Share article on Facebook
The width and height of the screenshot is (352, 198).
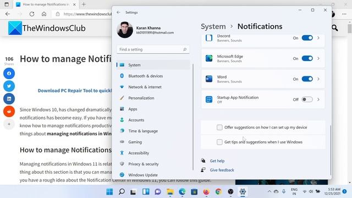tap(9, 73)
